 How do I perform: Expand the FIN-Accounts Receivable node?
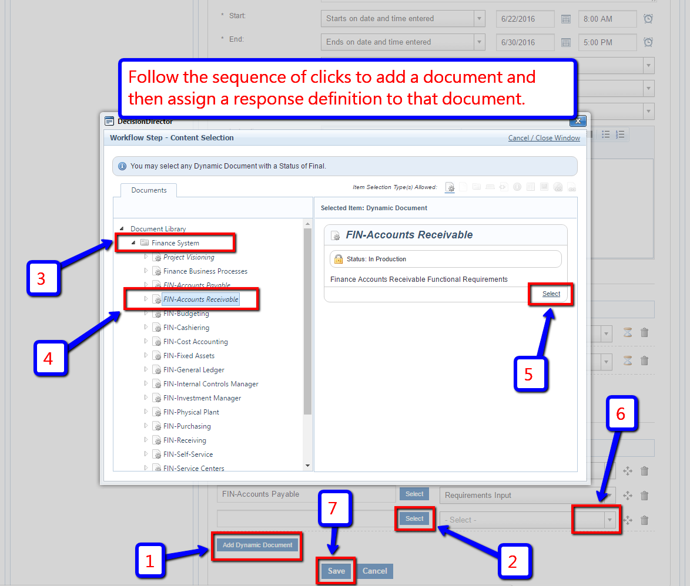[x=146, y=299]
